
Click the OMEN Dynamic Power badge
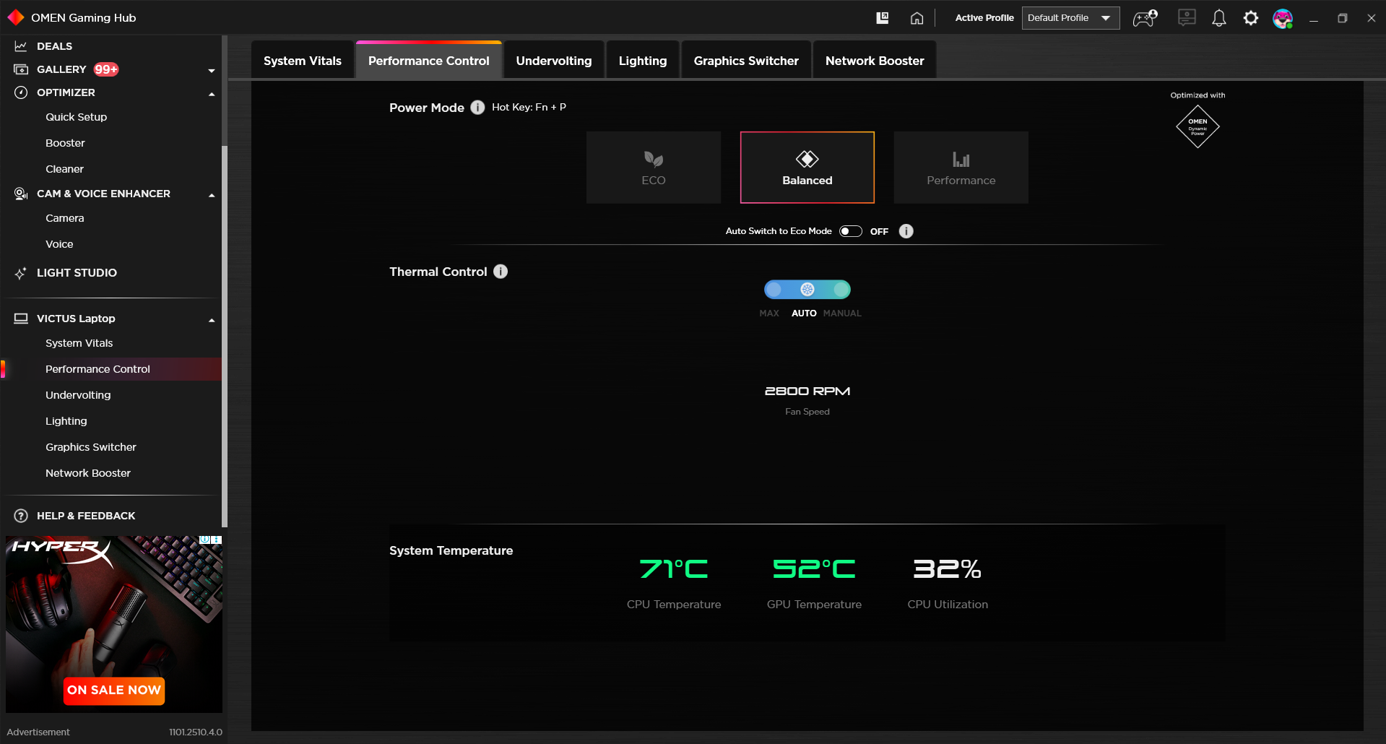(1197, 127)
